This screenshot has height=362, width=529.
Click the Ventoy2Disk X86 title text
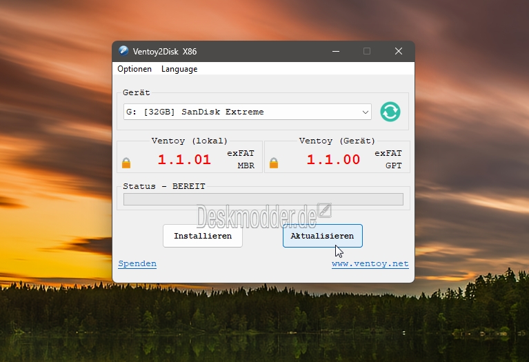165,52
